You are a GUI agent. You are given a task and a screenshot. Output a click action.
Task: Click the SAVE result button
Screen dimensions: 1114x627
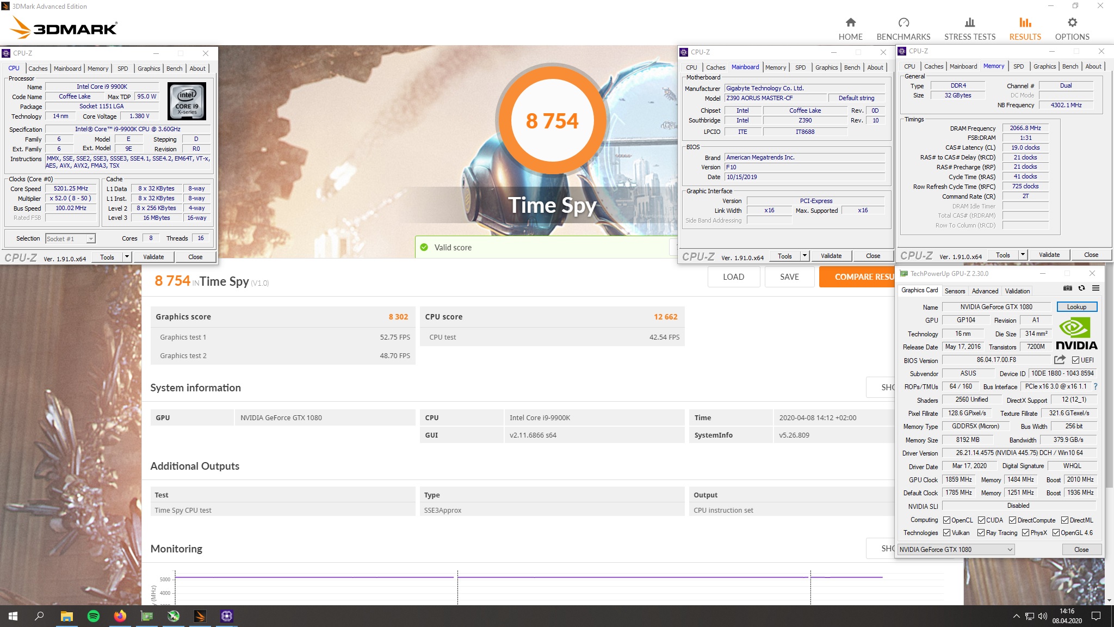789,276
